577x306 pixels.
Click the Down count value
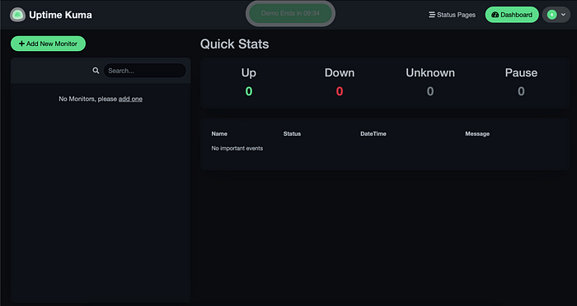pyautogui.click(x=340, y=91)
